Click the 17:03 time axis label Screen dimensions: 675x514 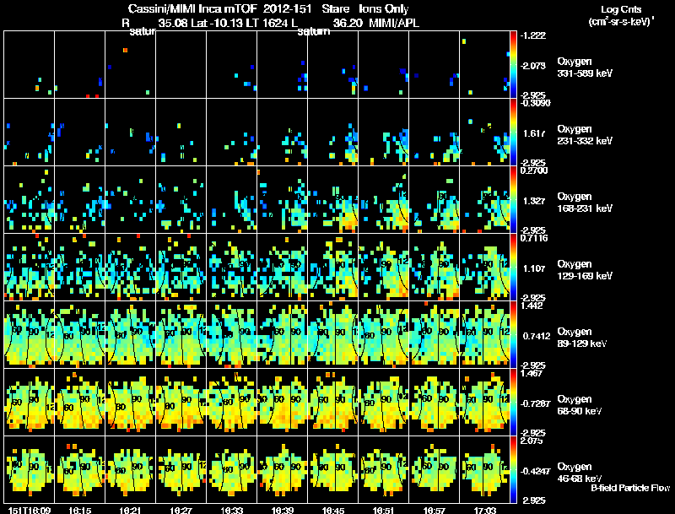point(485,510)
